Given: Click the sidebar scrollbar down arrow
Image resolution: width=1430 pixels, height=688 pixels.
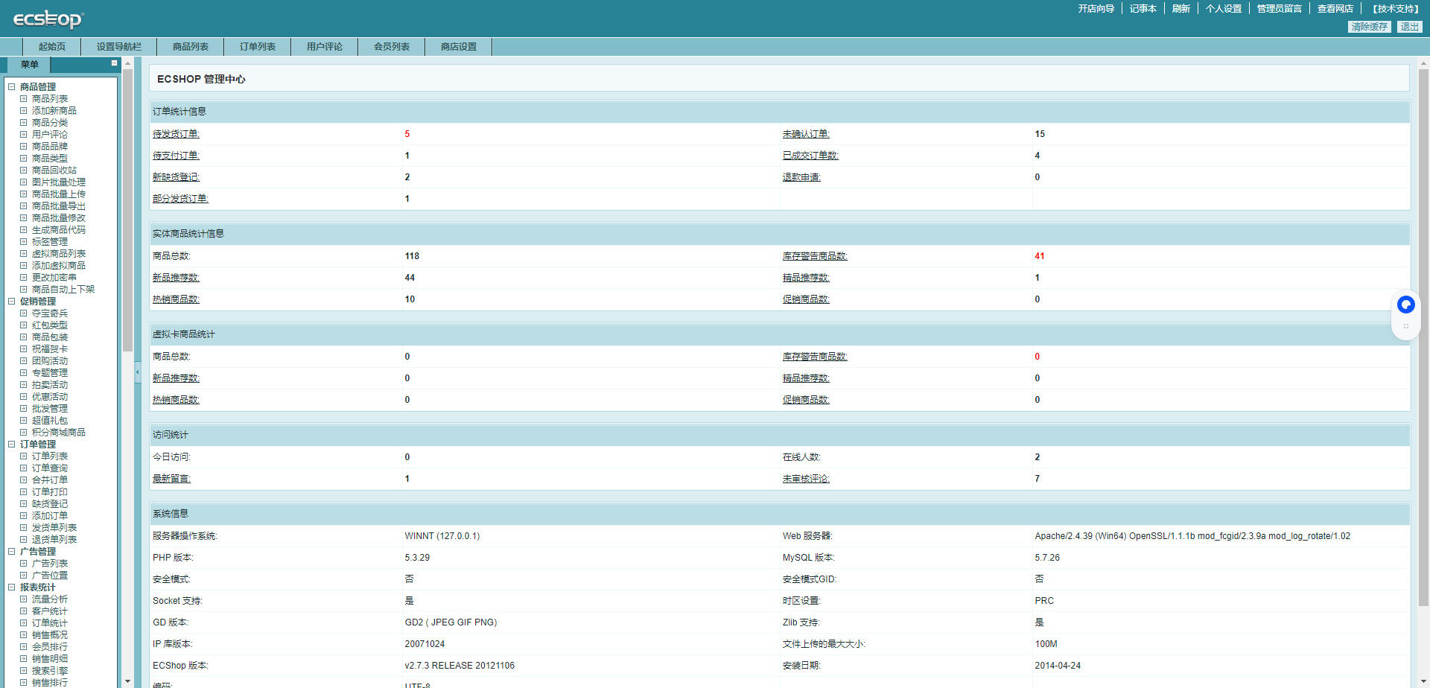Looking at the screenshot, I should tap(127, 681).
